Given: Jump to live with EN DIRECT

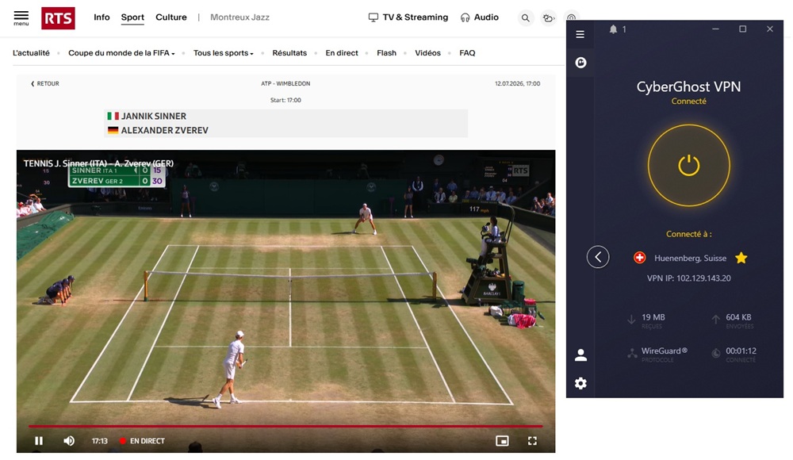Looking at the screenshot, I should click(142, 441).
